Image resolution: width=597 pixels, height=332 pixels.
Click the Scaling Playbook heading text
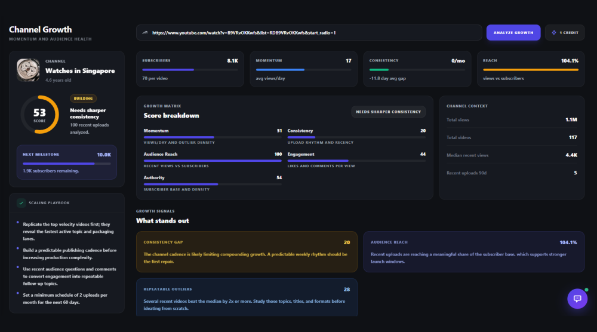coord(49,203)
